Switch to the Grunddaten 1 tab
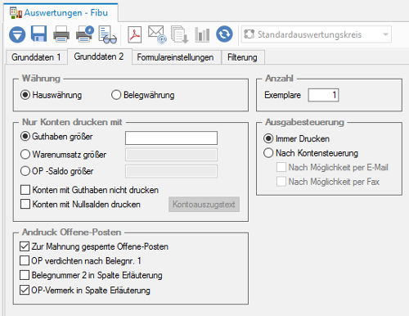Image resolution: width=409 pixels, height=316 pixels. 36,57
